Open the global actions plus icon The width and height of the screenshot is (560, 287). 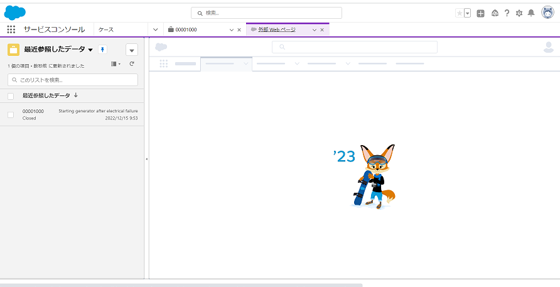click(481, 13)
